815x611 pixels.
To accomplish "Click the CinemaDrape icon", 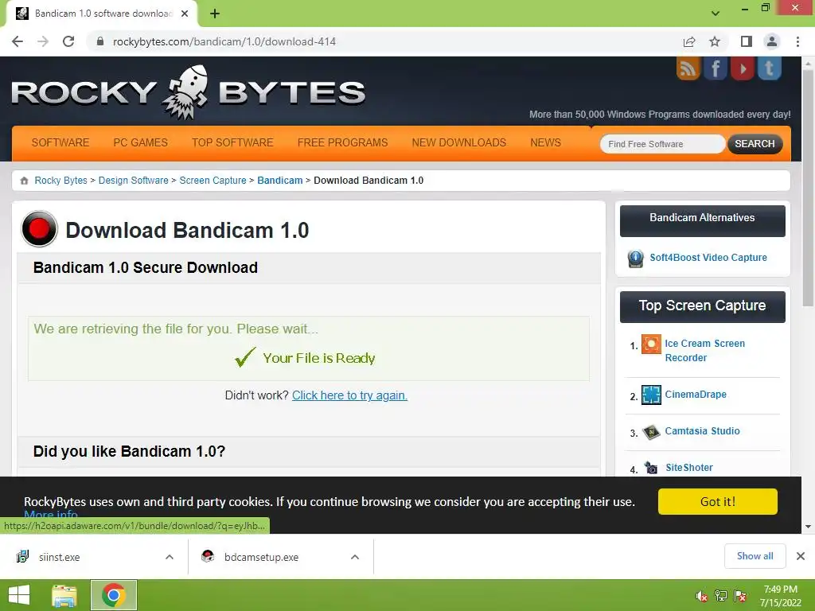I will [x=651, y=395].
